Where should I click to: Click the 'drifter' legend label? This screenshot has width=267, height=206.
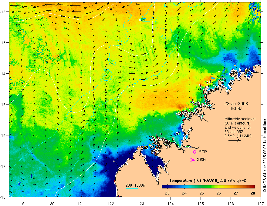(201, 159)
